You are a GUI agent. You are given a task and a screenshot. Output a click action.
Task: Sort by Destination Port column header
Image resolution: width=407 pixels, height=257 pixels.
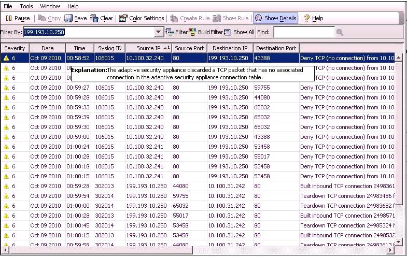276,48
